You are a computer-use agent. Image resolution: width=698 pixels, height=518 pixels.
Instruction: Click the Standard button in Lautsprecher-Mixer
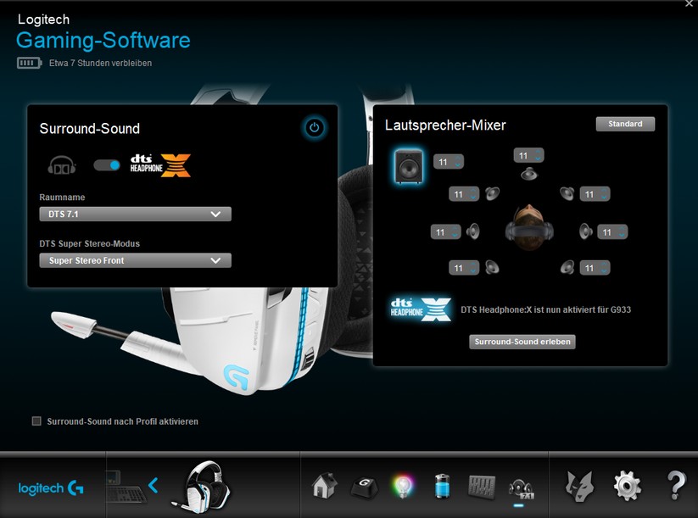click(625, 124)
